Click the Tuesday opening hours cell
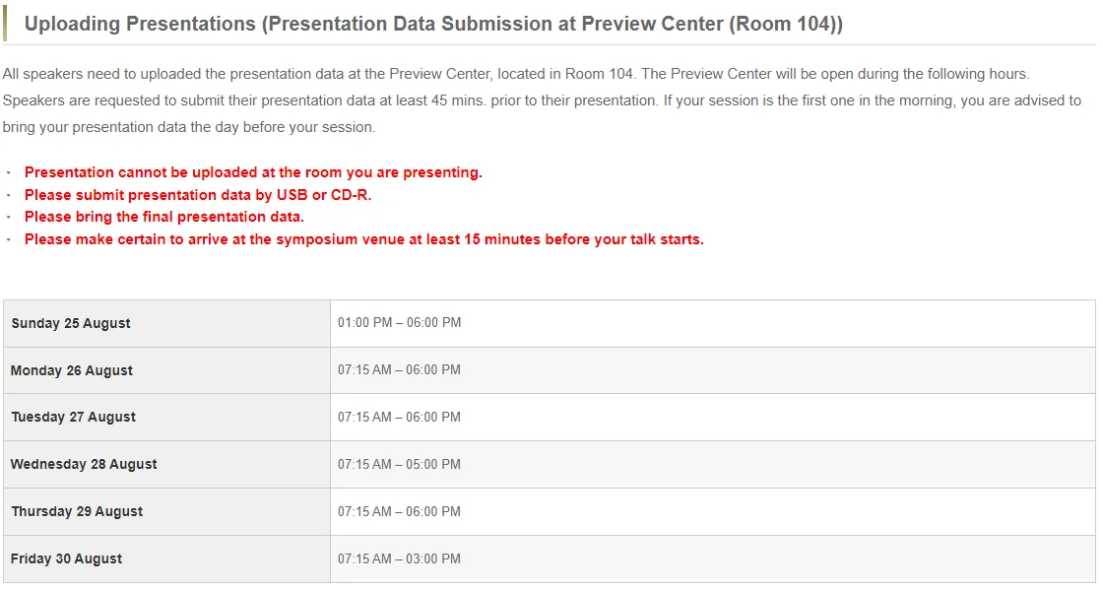This screenshot has height=590, width=1103. click(x=399, y=417)
